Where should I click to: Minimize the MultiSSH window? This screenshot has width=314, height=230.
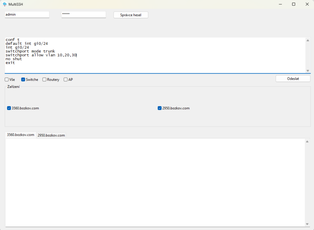click(280, 4)
